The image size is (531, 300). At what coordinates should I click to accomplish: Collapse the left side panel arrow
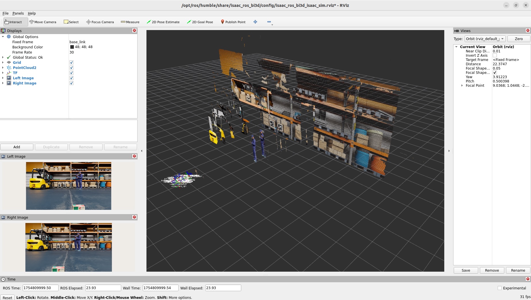(142, 151)
